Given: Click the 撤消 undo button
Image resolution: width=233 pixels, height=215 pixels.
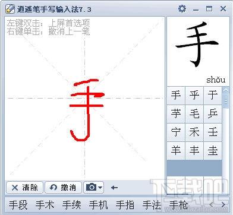Looking at the screenshot, I should tap(63, 187).
